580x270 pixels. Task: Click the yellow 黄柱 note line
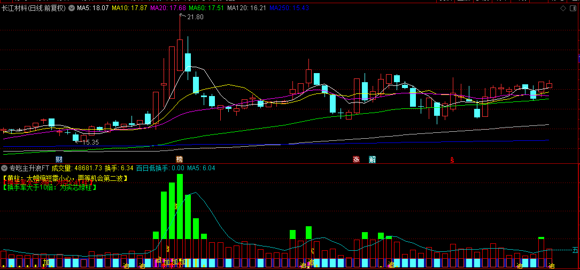tap(65, 178)
